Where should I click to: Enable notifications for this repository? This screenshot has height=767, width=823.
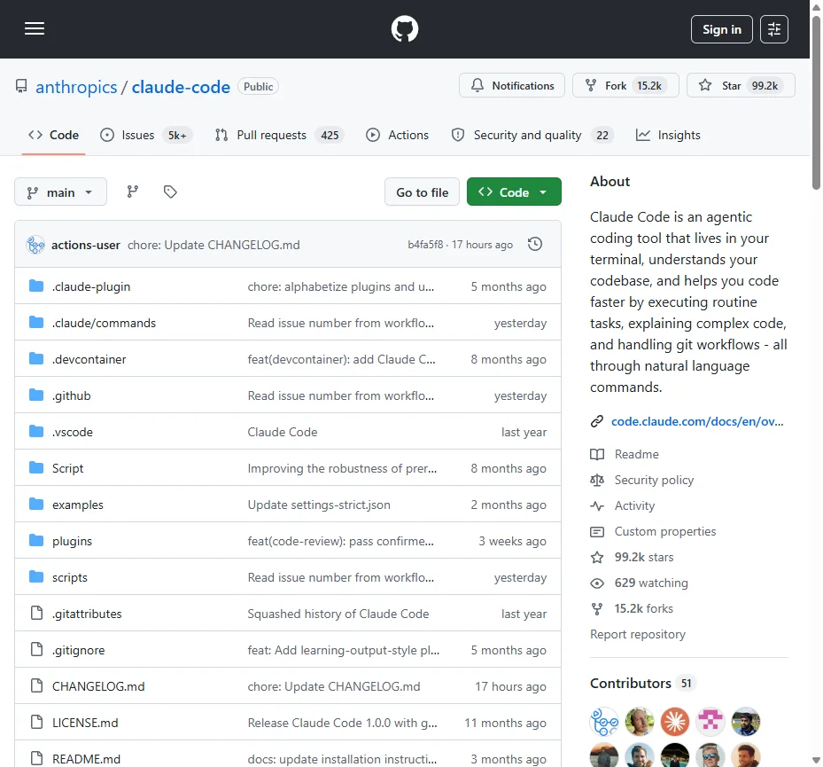point(510,85)
